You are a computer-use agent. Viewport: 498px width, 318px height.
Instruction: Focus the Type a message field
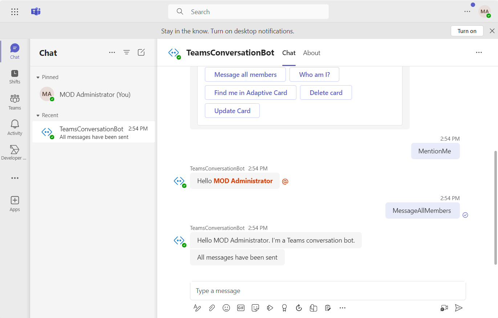[x=328, y=291]
